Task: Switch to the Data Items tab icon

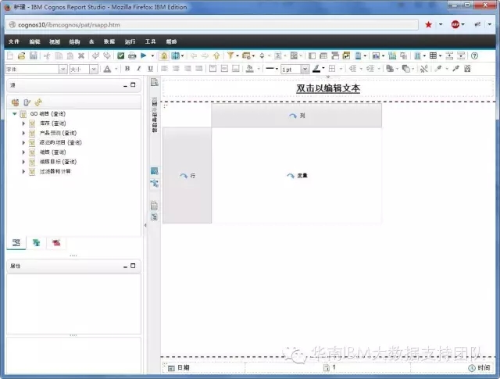Action: pyautogui.click(x=37, y=243)
